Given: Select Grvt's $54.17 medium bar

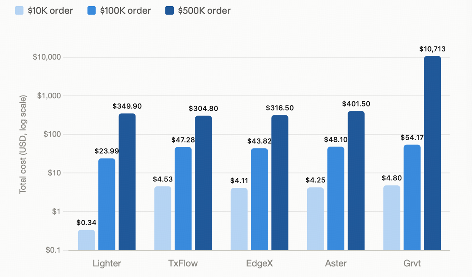Looking at the screenshot, I should click(412, 198).
